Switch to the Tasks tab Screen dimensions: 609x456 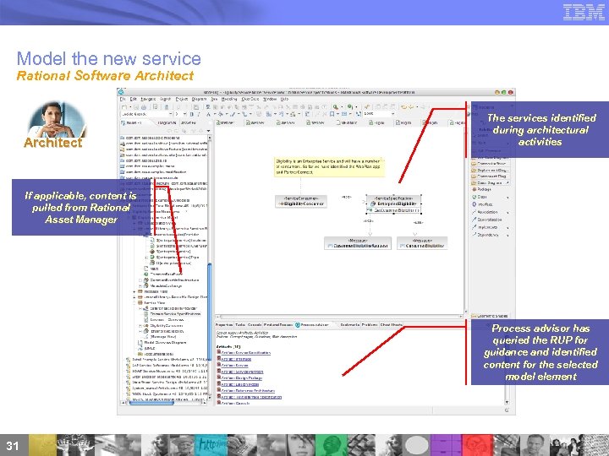point(240,325)
